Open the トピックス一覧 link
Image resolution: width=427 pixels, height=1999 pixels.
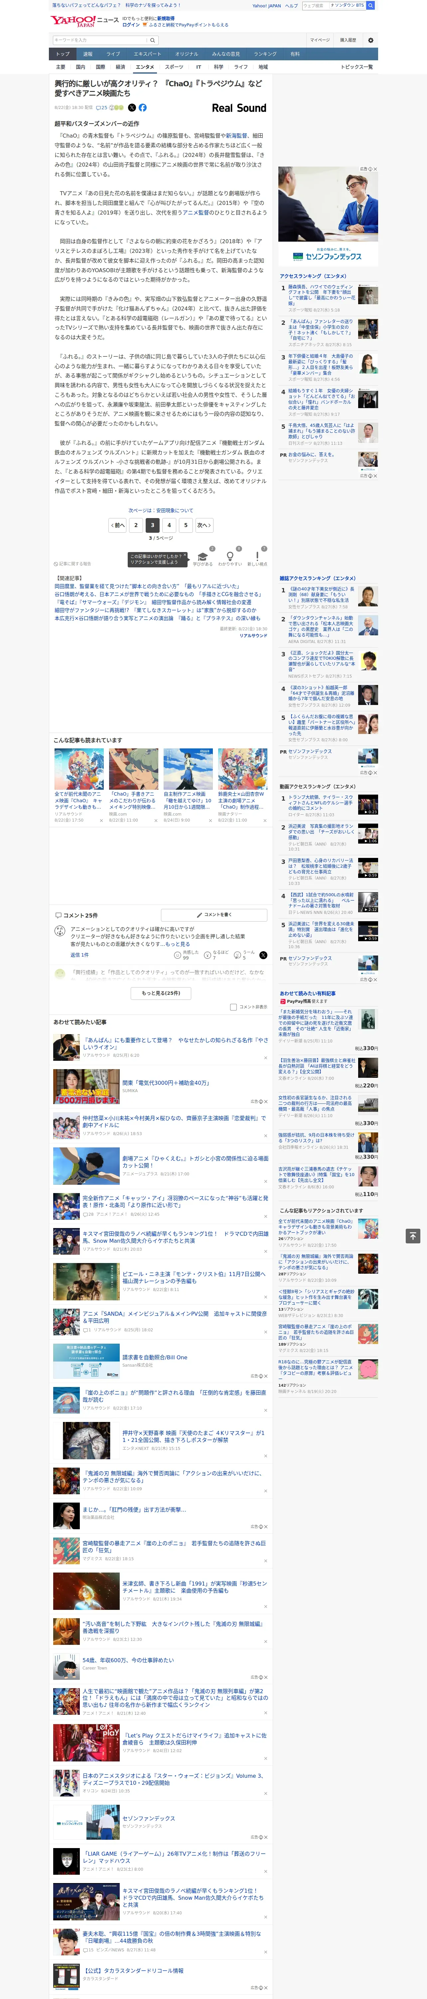[356, 67]
